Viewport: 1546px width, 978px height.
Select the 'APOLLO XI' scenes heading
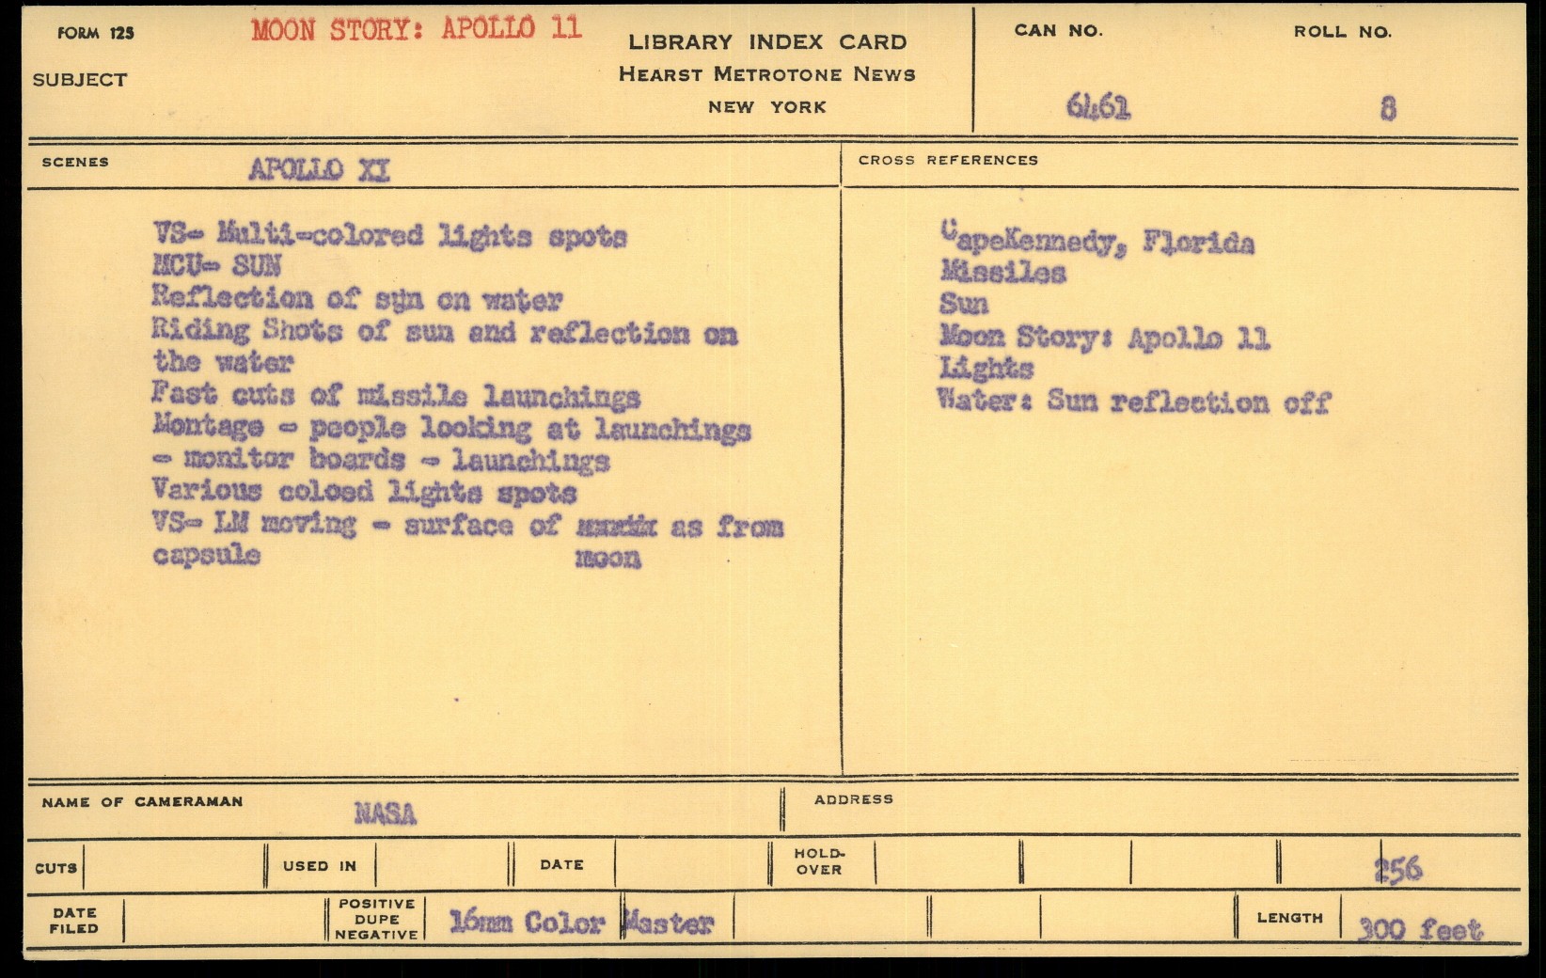click(x=319, y=170)
